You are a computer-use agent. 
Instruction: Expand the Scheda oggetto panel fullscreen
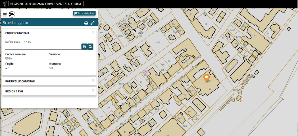(93, 23)
